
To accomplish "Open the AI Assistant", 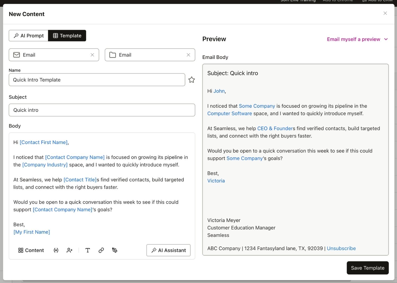I will point(168,250).
